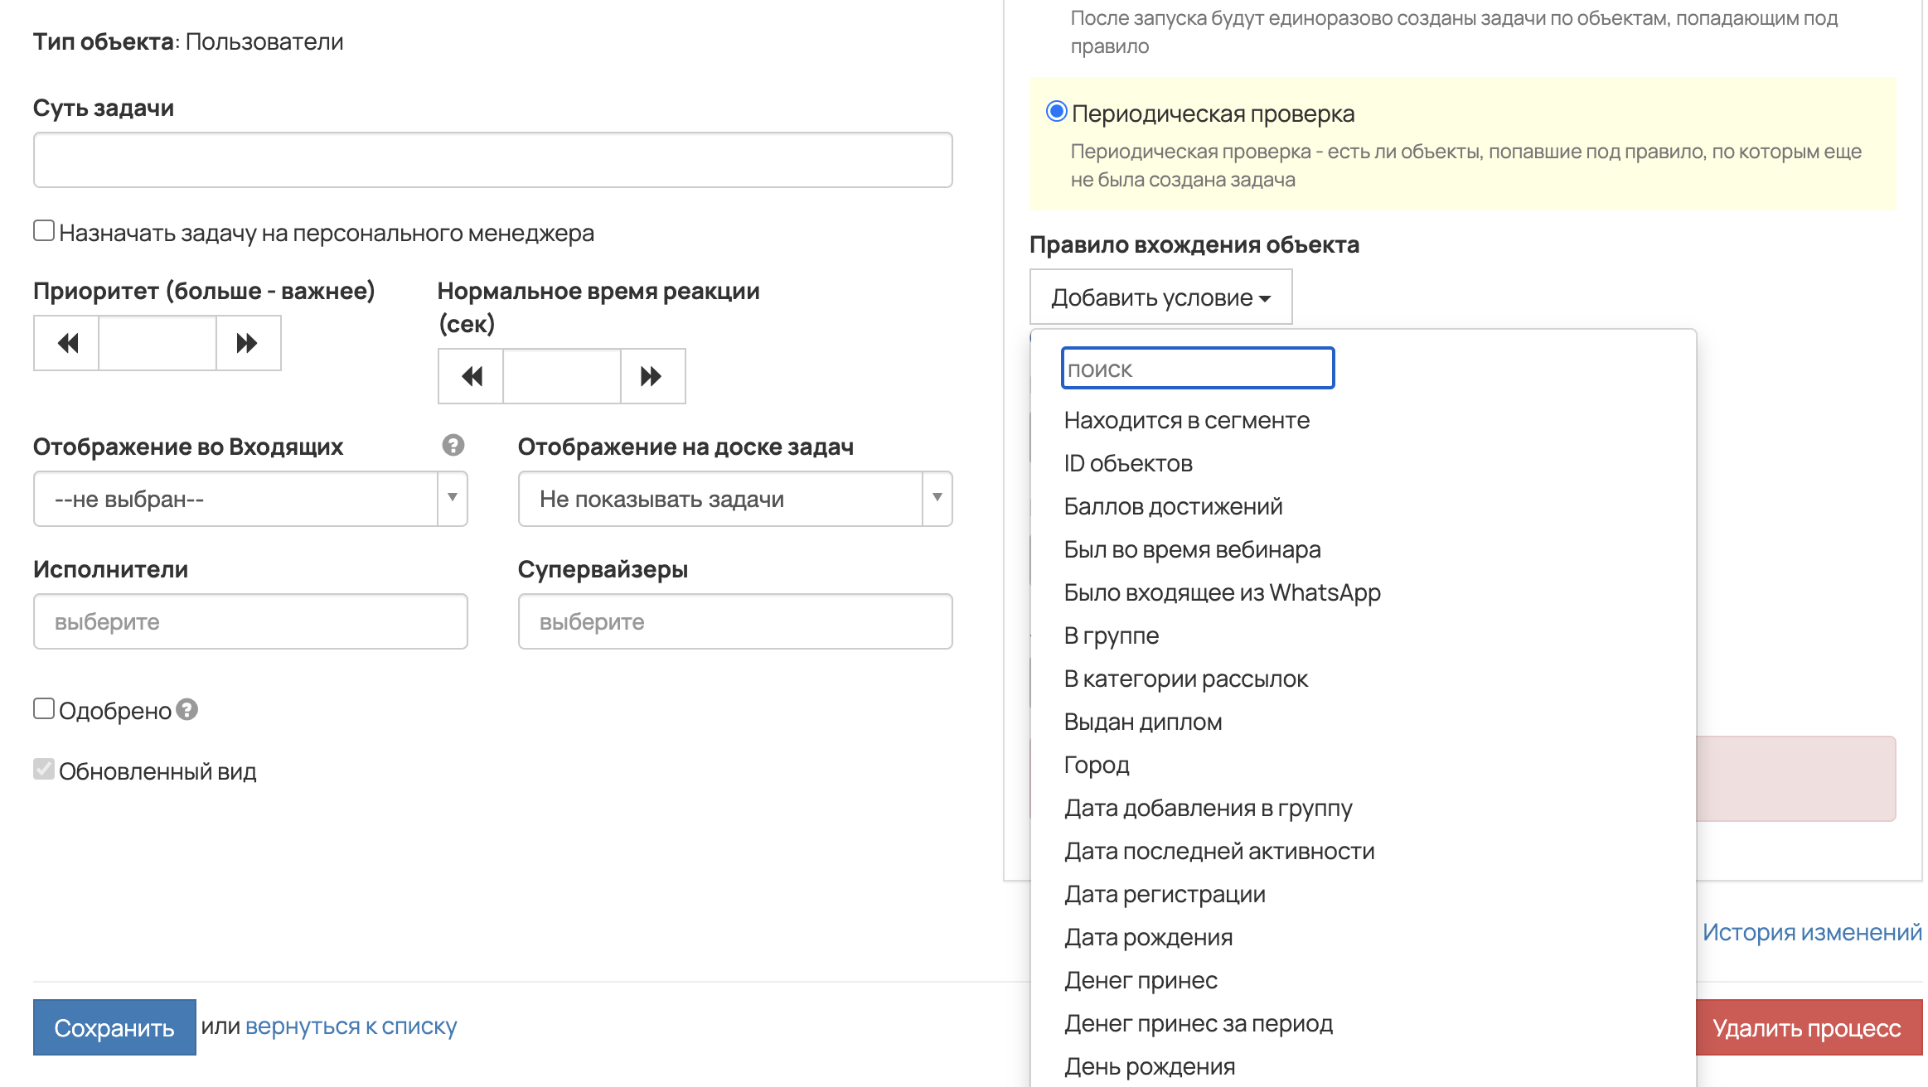Screen dimensions: 1928x1087
Task: Click the Сохранить button
Action: [x=114, y=1027]
